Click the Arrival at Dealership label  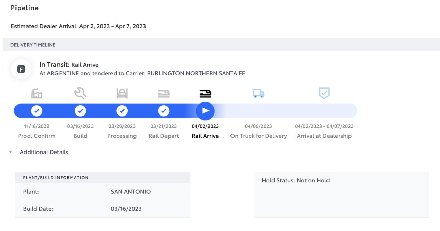coord(324,136)
